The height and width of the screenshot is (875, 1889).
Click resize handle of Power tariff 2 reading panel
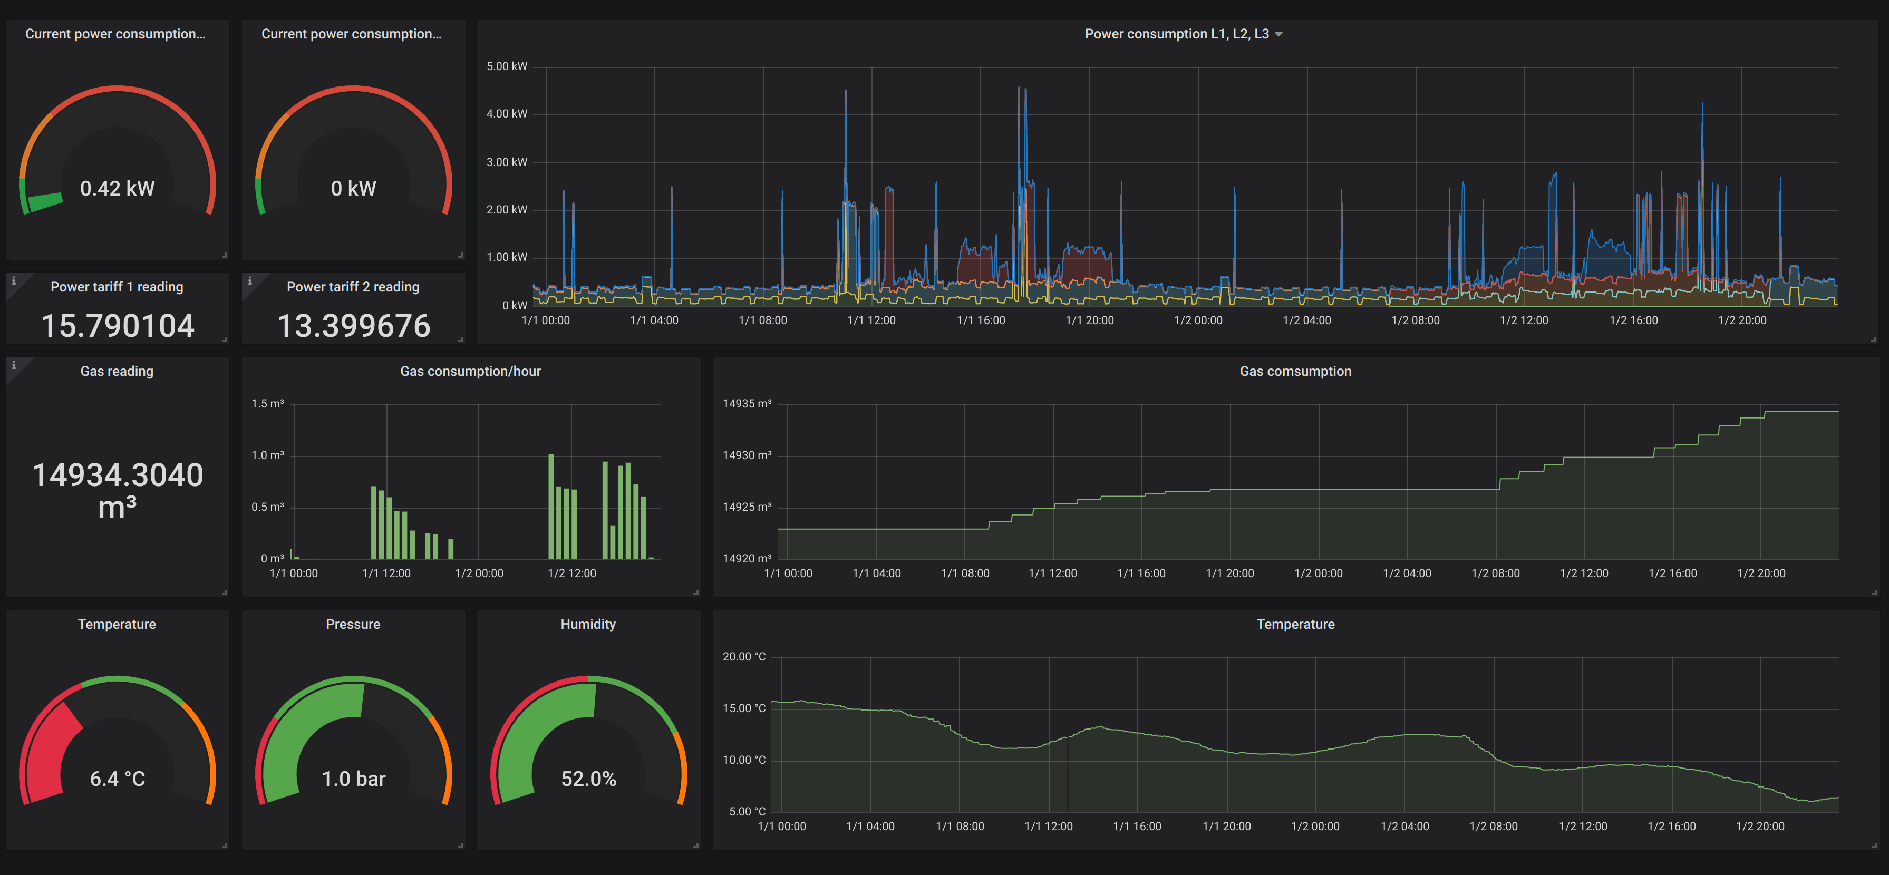tap(460, 339)
